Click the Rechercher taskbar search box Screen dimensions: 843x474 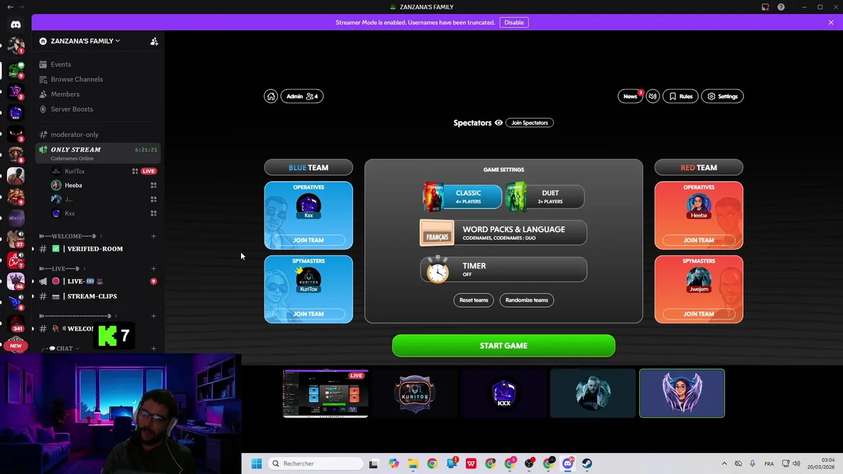point(317,463)
